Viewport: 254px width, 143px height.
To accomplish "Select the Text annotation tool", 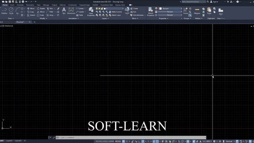I will (x=64, y=11).
